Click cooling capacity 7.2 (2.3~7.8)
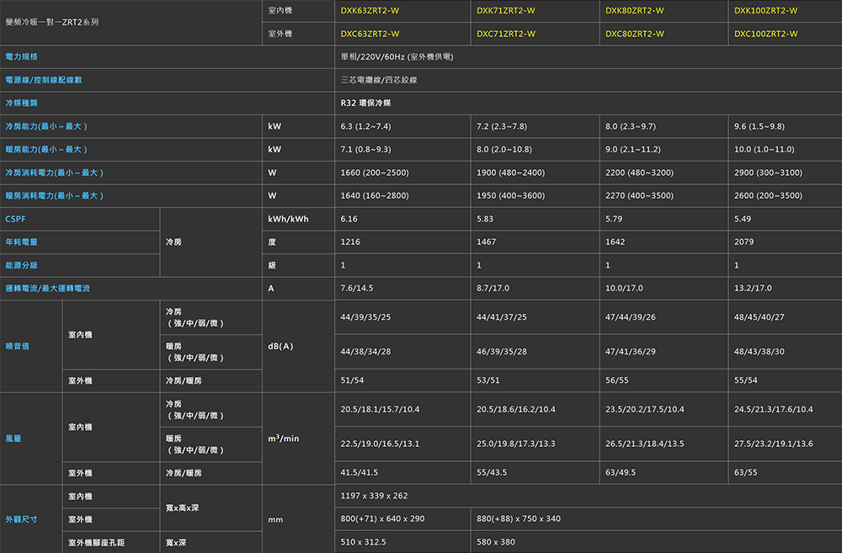842x553 pixels. pos(502,127)
